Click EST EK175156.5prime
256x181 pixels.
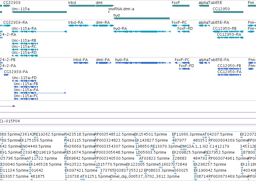coord(36,140)
